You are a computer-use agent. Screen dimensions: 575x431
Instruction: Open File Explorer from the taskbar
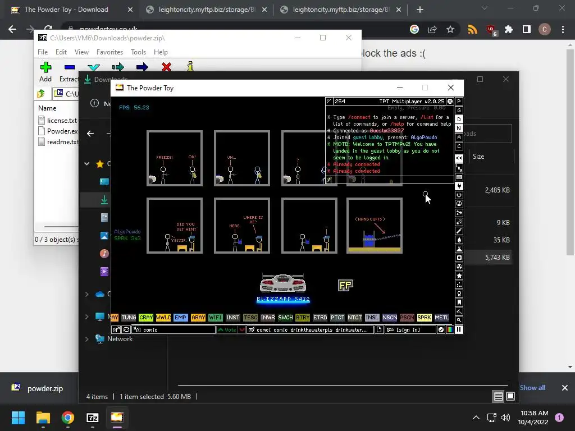click(x=43, y=418)
